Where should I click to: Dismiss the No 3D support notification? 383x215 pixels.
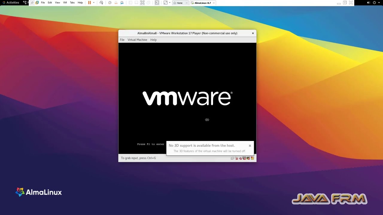click(x=250, y=146)
